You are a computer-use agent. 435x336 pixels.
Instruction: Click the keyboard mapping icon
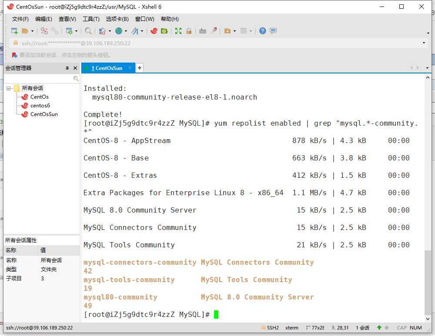pos(203,31)
